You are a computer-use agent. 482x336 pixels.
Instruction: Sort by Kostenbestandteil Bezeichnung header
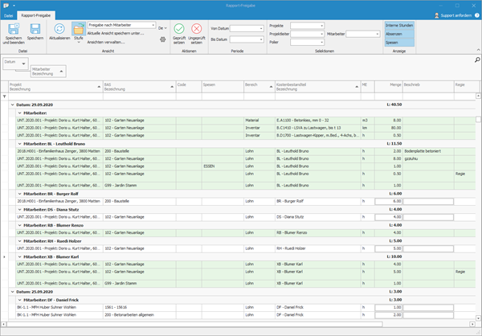[x=318, y=87]
